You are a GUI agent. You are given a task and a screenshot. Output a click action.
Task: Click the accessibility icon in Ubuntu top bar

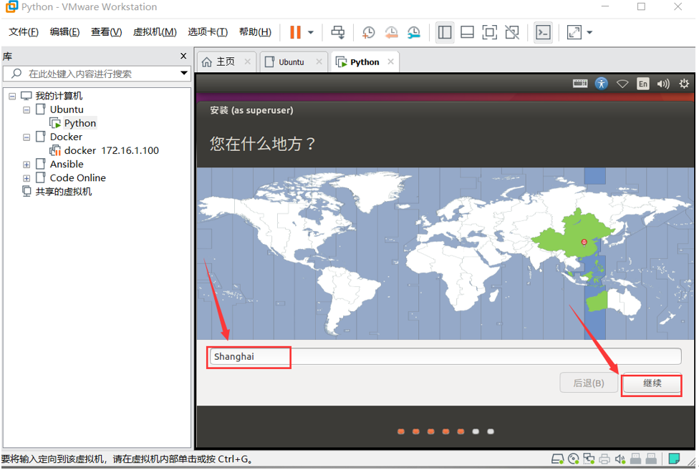pyautogui.click(x=601, y=83)
